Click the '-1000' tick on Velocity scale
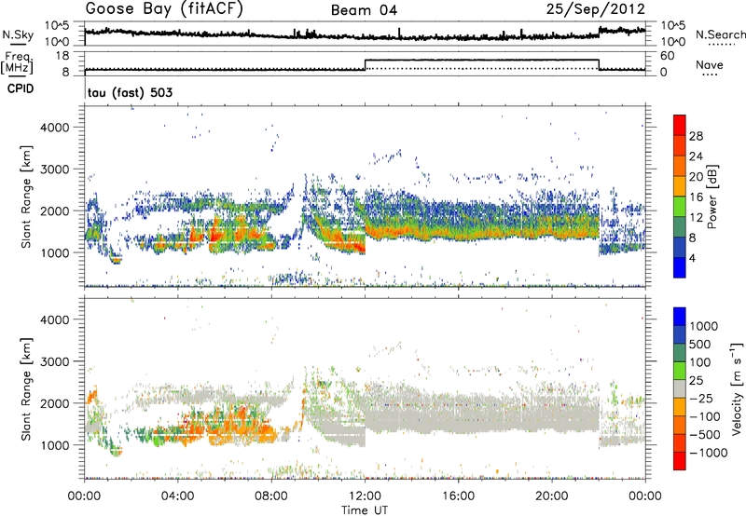This screenshot has width=746, height=516. (708, 453)
